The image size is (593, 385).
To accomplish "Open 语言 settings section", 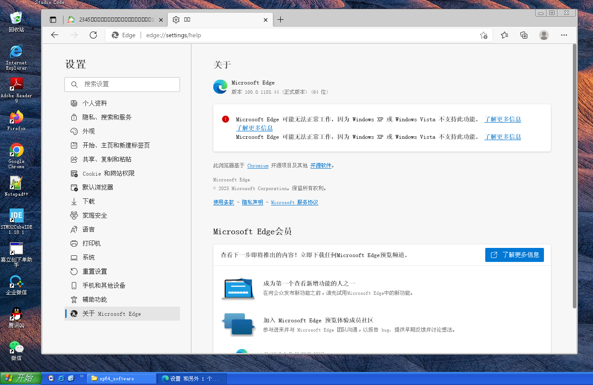I will [x=122, y=230].
